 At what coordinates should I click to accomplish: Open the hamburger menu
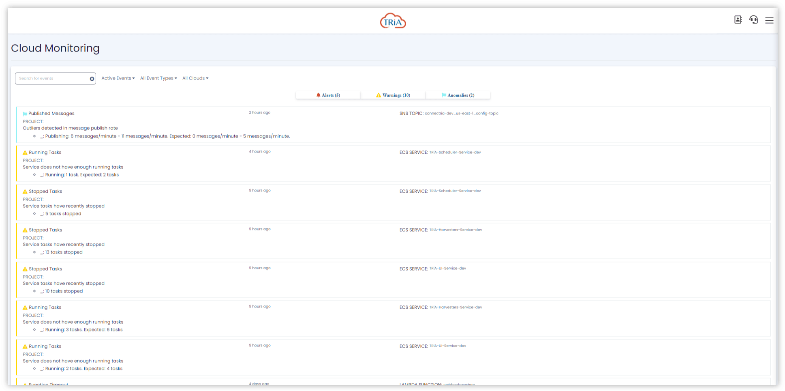click(769, 20)
